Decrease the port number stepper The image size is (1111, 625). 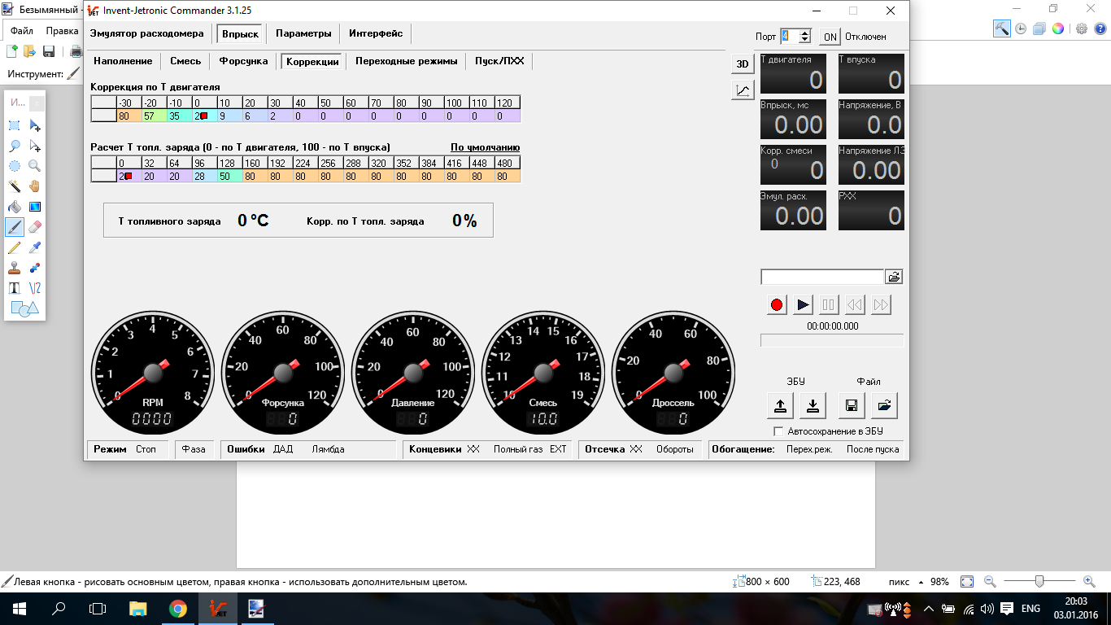click(x=804, y=40)
